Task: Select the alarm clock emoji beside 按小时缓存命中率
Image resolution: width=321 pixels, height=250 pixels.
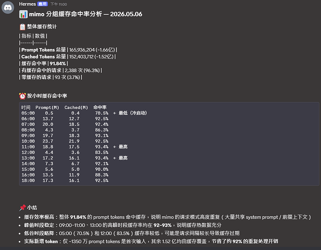Action: (x=23, y=96)
